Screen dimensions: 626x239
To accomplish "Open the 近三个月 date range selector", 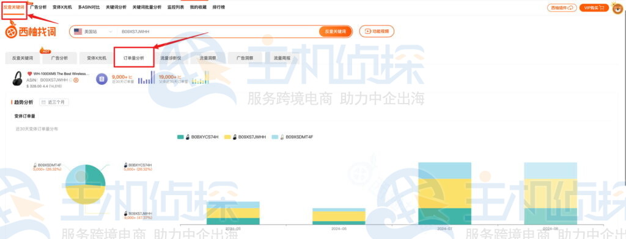I will [54, 102].
